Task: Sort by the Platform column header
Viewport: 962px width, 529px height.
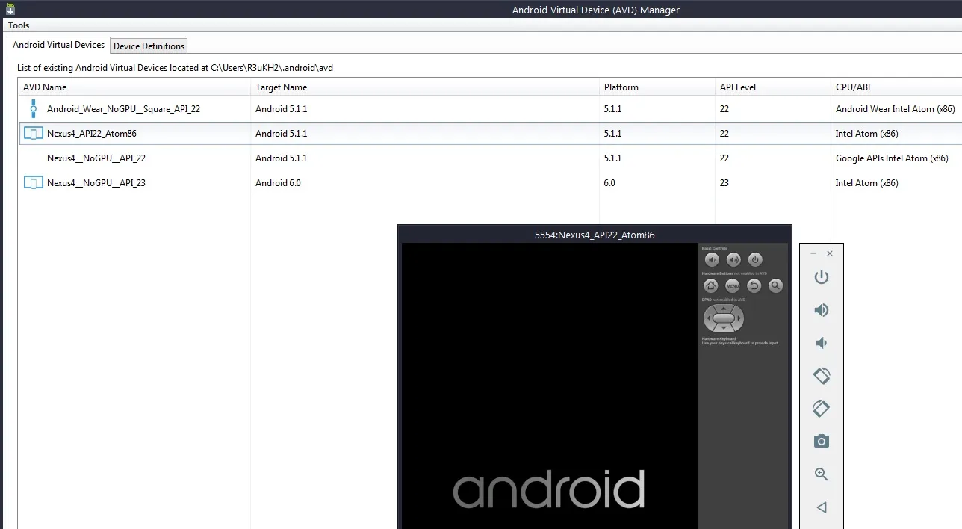Action: pos(657,87)
